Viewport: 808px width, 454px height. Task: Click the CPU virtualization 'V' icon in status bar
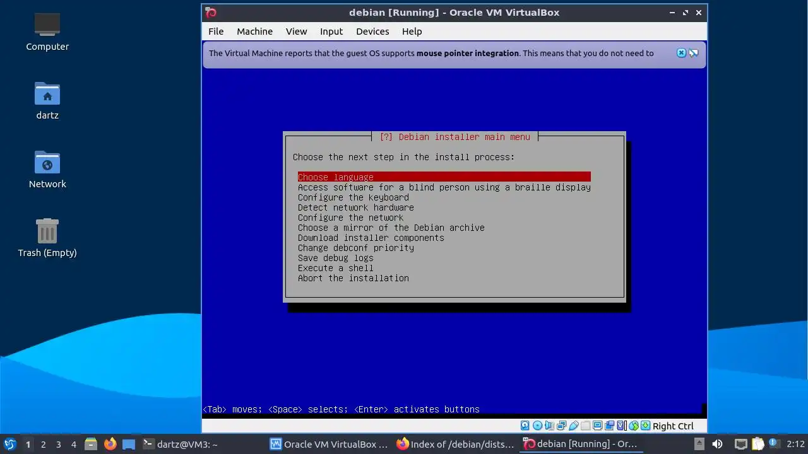pyautogui.click(x=621, y=426)
